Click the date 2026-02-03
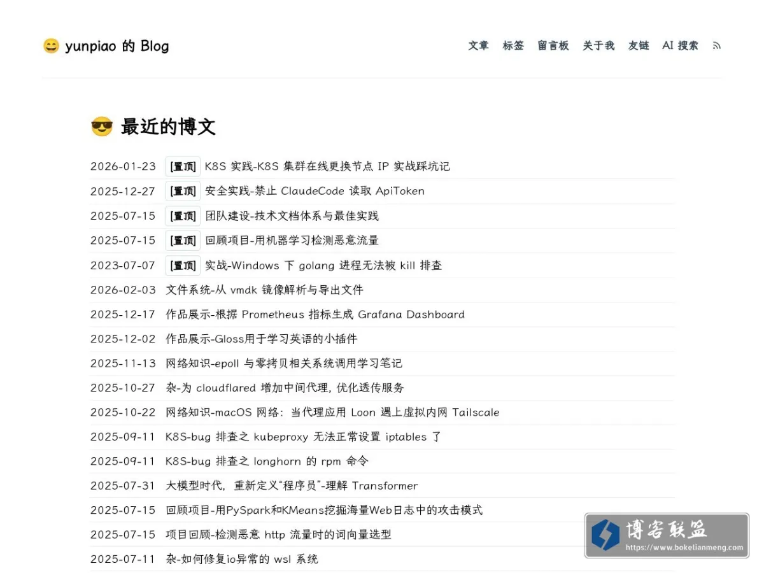The width and height of the screenshot is (764, 573). click(x=123, y=290)
